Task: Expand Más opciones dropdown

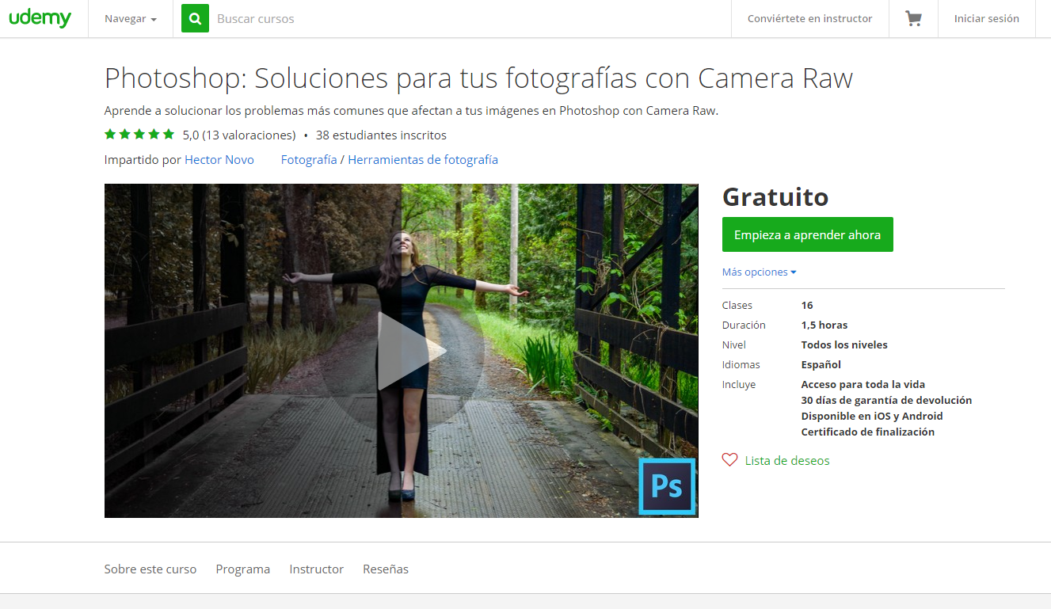Action: click(759, 272)
